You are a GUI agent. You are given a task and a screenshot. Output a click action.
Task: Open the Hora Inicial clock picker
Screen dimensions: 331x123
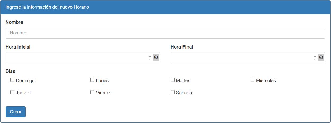point(156,57)
